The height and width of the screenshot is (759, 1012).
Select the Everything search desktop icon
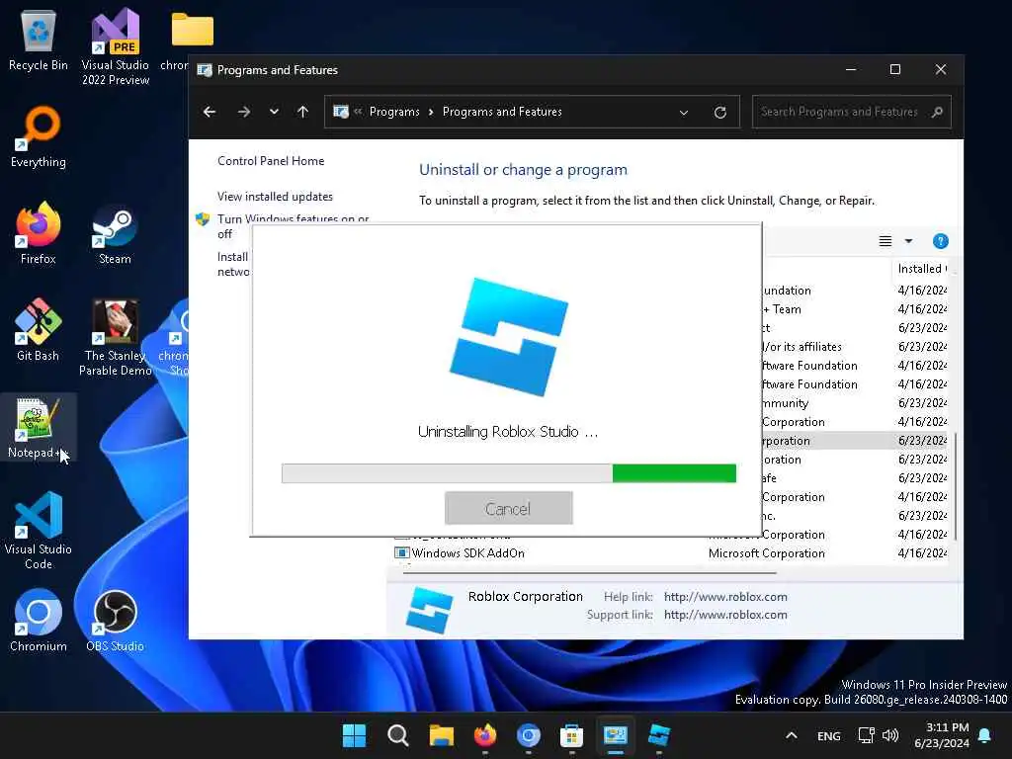(x=39, y=136)
